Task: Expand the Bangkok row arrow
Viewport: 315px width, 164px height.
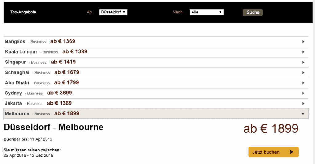Action: pyautogui.click(x=303, y=42)
